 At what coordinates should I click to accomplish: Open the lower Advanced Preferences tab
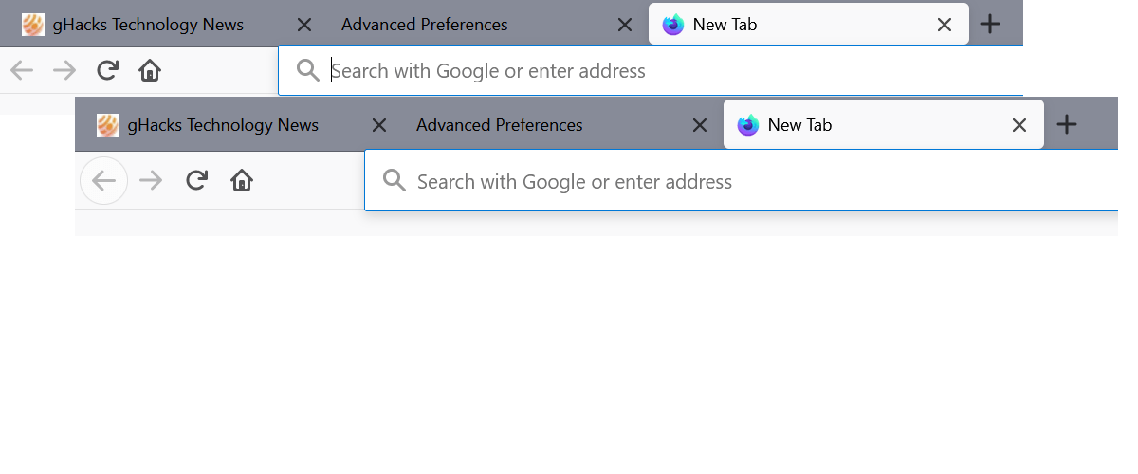pyautogui.click(x=500, y=125)
